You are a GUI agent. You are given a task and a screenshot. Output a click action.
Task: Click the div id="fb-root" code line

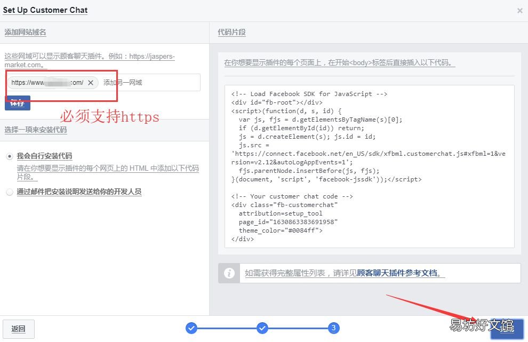[277, 102]
